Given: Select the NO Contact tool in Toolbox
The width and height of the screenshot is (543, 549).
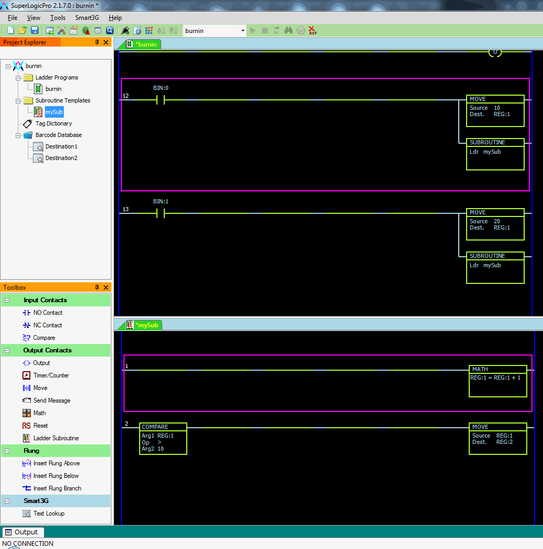Looking at the screenshot, I should (48, 313).
